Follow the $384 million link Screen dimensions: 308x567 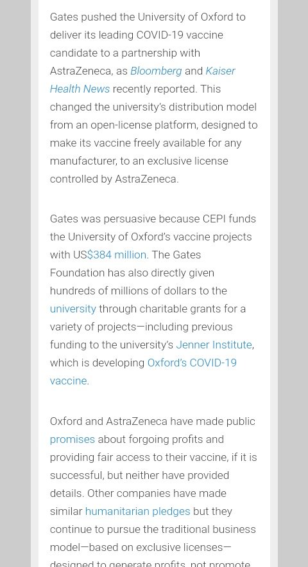click(117, 255)
